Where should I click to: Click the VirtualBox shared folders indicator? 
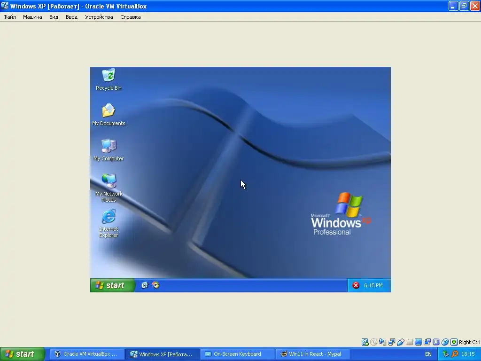pyautogui.click(x=409, y=342)
